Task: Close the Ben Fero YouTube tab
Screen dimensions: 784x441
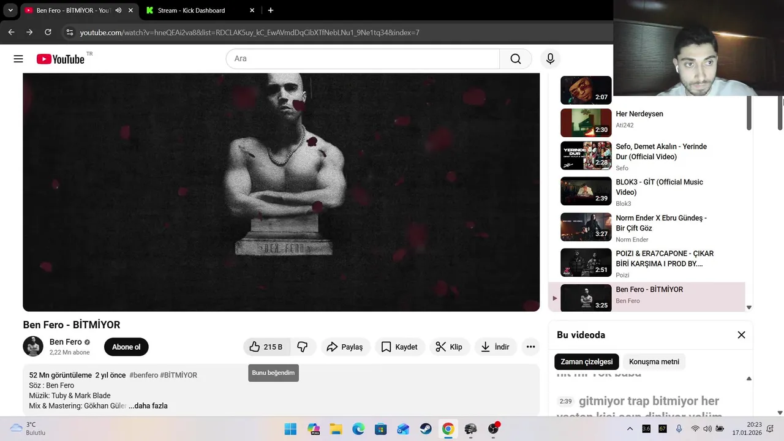Action: (x=130, y=10)
